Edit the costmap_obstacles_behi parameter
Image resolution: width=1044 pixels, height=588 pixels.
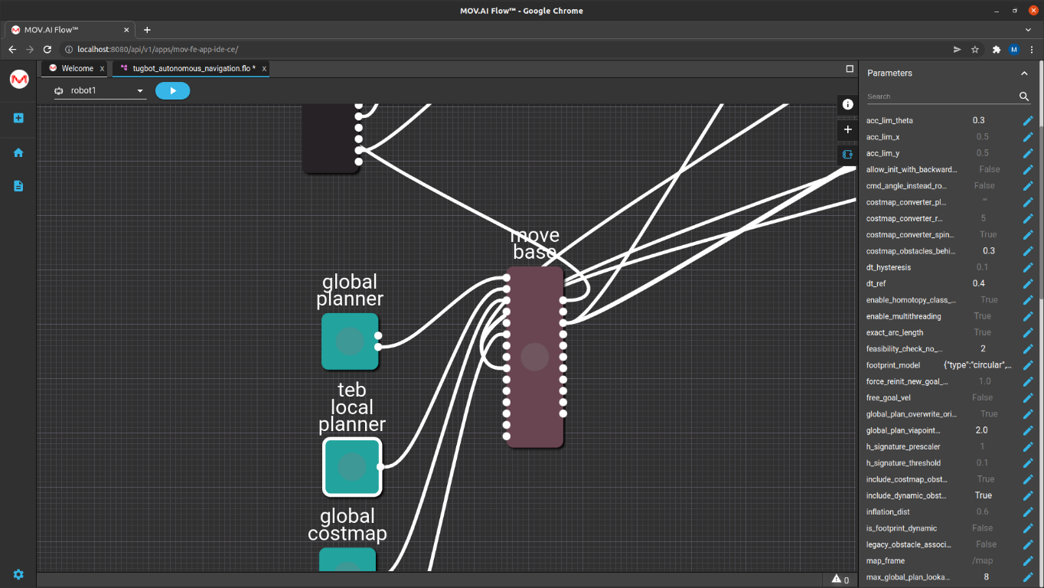pyautogui.click(x=1028, y=251)
